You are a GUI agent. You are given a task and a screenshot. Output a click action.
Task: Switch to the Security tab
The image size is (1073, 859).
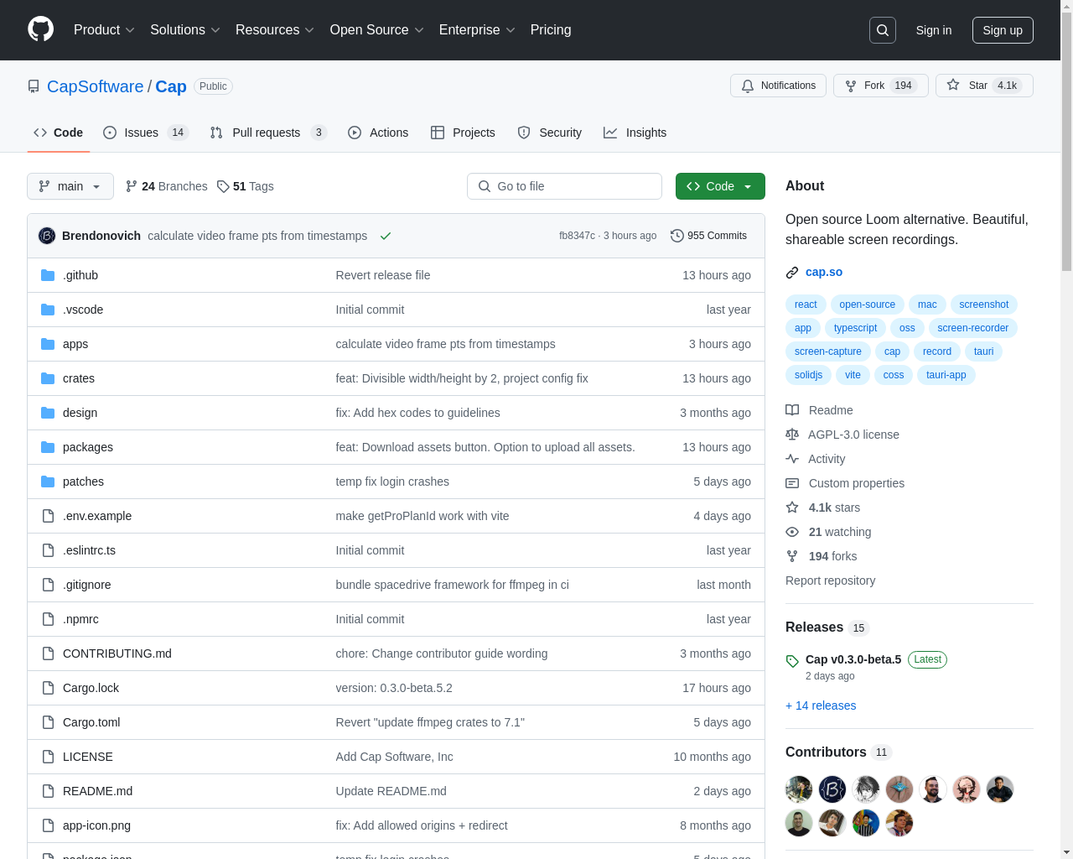click(550, 133)
